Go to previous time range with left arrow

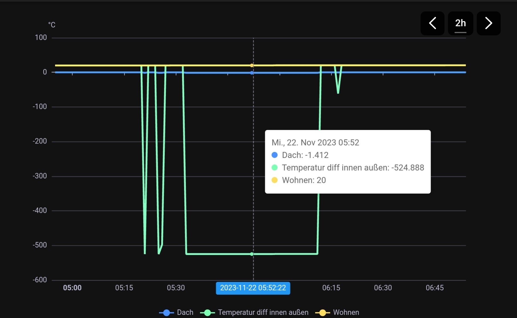(432, 23)
